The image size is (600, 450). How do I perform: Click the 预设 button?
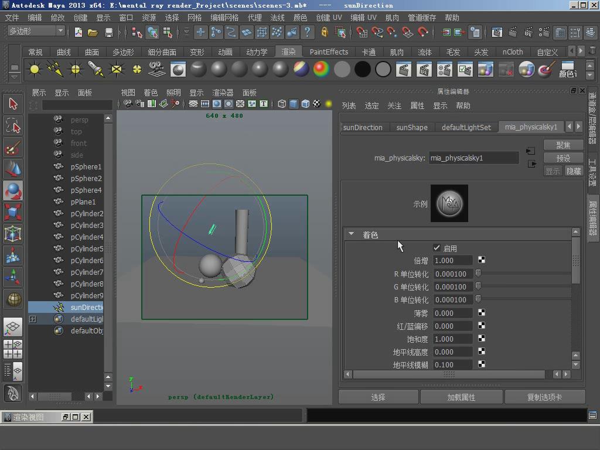[563, 158]
